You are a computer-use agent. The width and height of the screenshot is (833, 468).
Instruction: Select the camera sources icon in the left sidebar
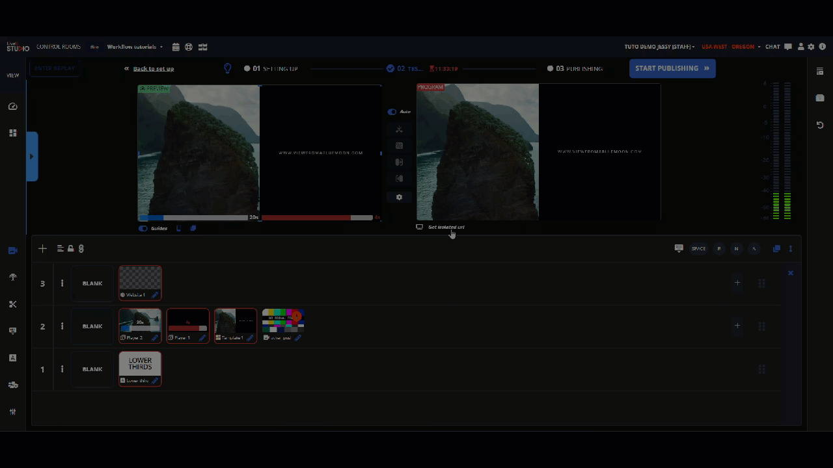tap(12, 250)
